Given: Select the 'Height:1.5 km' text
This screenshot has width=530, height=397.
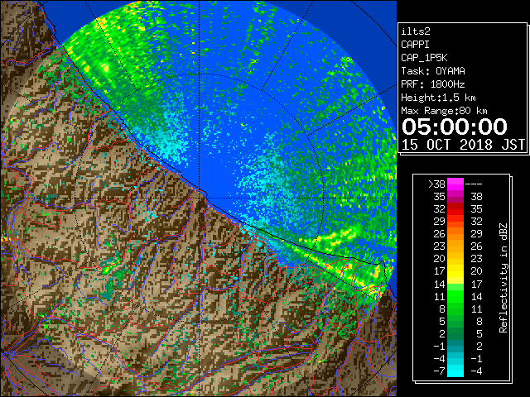Looking at the screenshot, I should click(x=438, y=98).
